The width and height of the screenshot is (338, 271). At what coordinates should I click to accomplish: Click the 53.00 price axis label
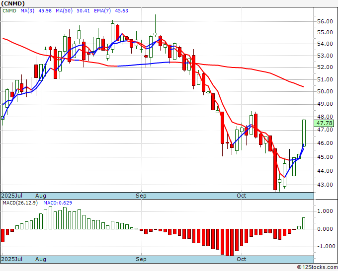[325, 56]
